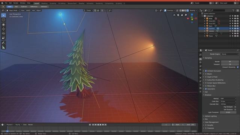Click the Intersect selection mode button
Screen dimensions: 240x135
coord(44,7)
